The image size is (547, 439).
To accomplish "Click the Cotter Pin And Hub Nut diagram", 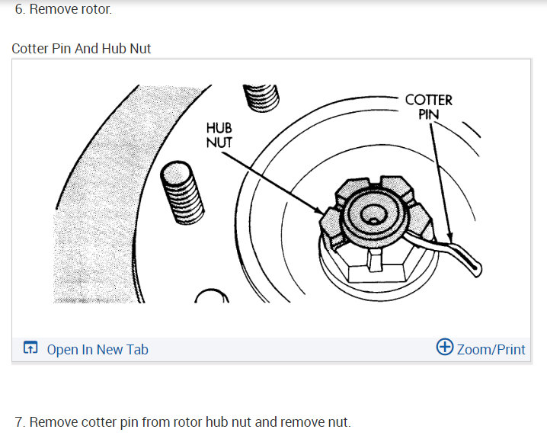I will (269, 194).
